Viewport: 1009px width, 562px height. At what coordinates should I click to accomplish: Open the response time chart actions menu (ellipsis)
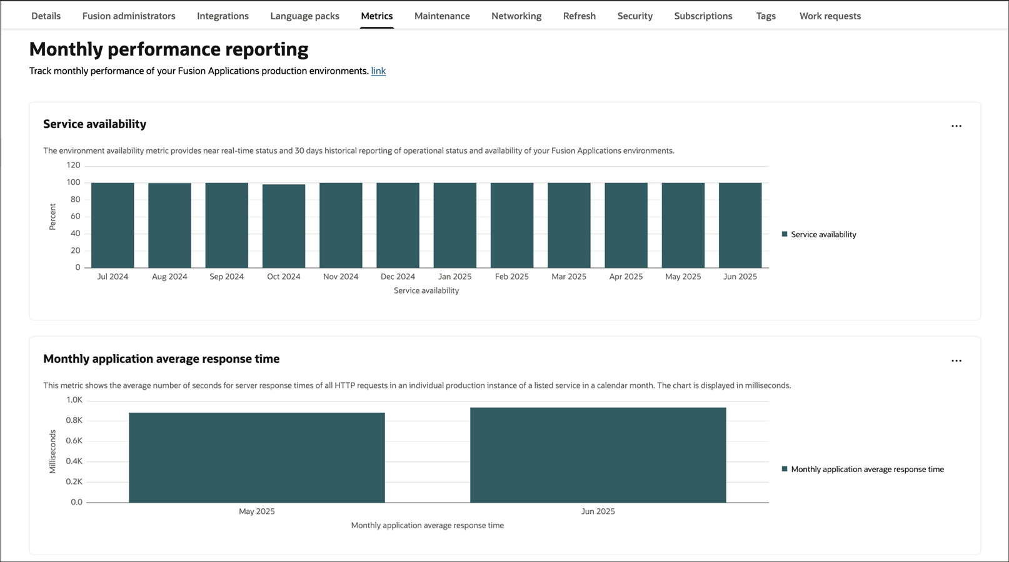(956, 360)
